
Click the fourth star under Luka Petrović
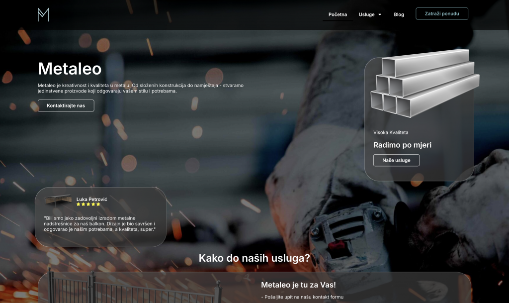click(93, 204)
